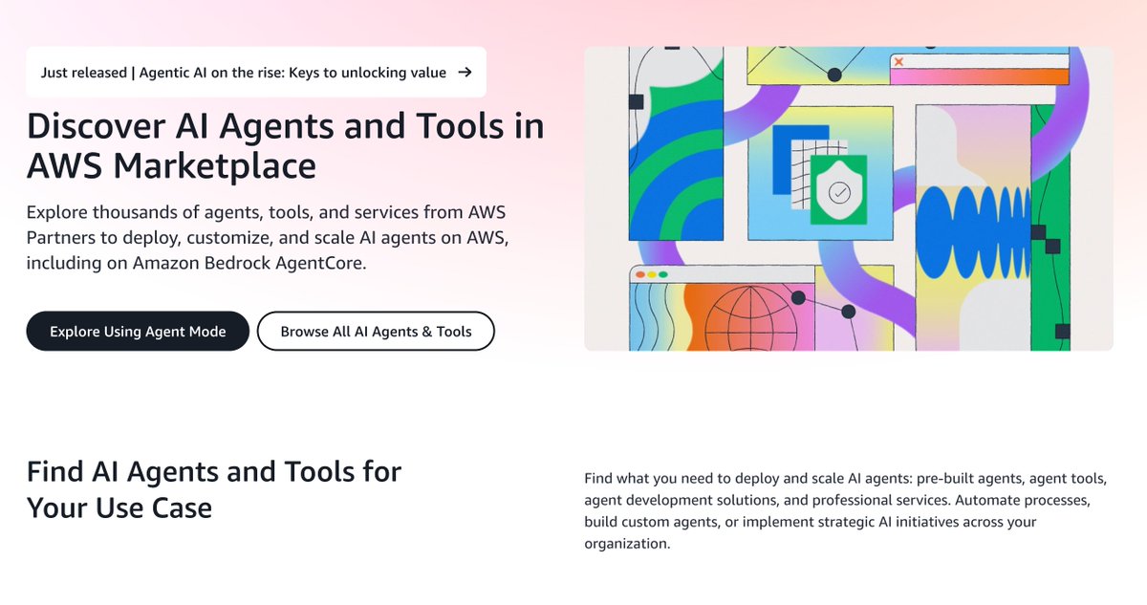Click the paragraph starting 'Find what you need to deploy'
The height and width of the screenshot is (605, 1147).
[x=846, y=510]
